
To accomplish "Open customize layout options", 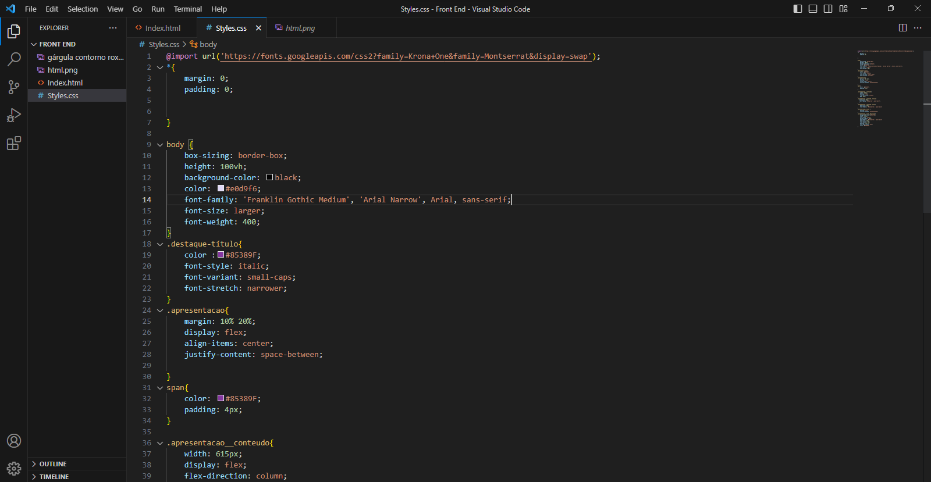I will (x=843, y=9).
